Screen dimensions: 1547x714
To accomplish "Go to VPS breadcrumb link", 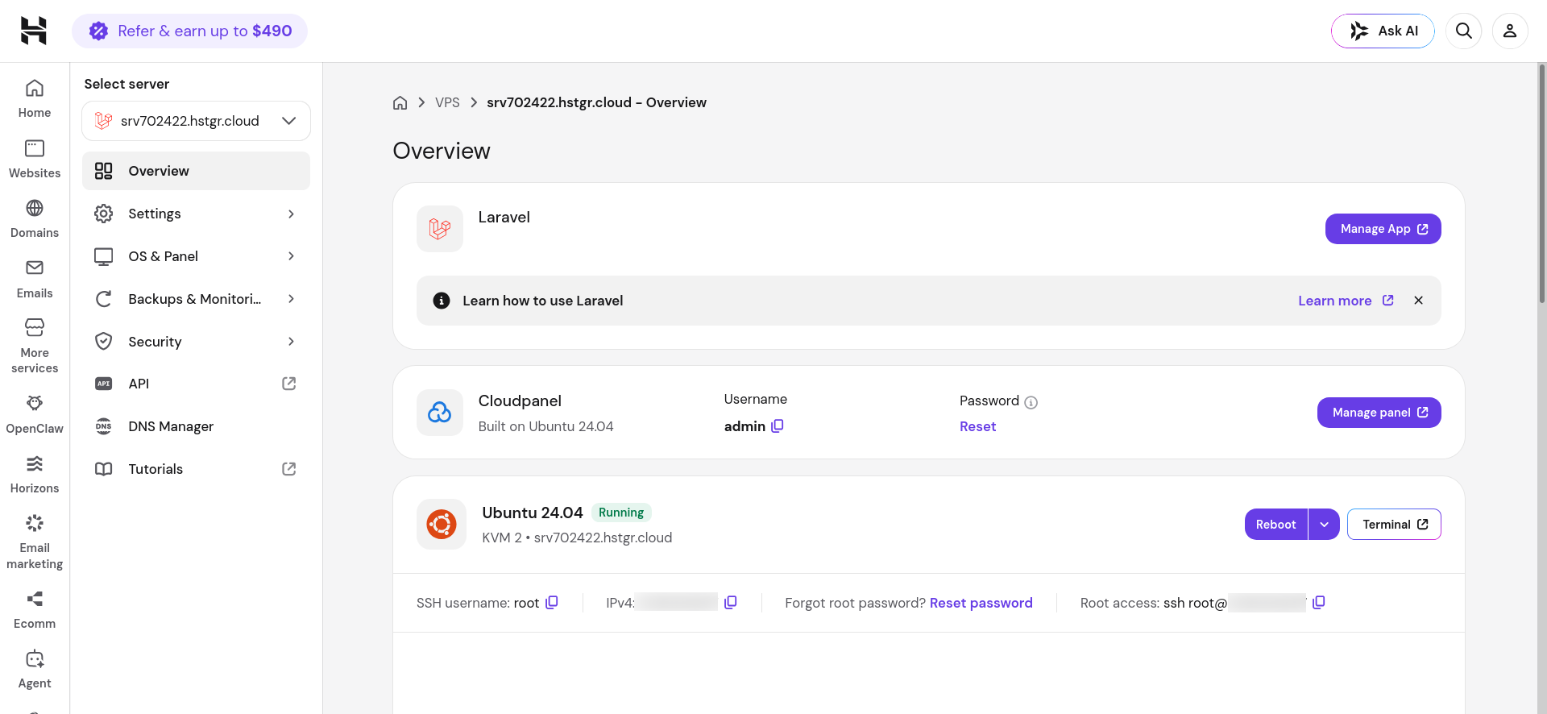I will (x=447, y=102).
